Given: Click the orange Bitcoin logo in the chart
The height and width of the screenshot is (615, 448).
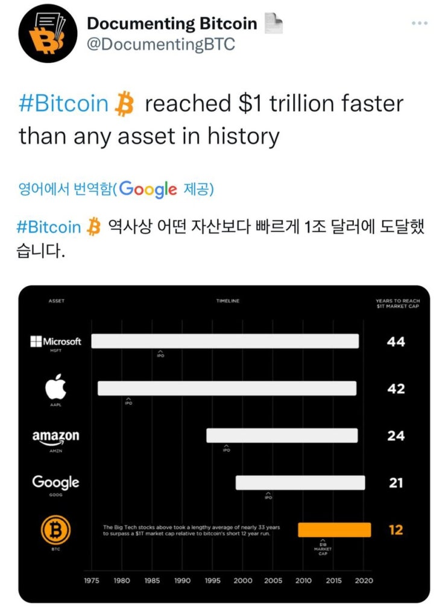Looking at the screenshot, I should pos(55,530).
